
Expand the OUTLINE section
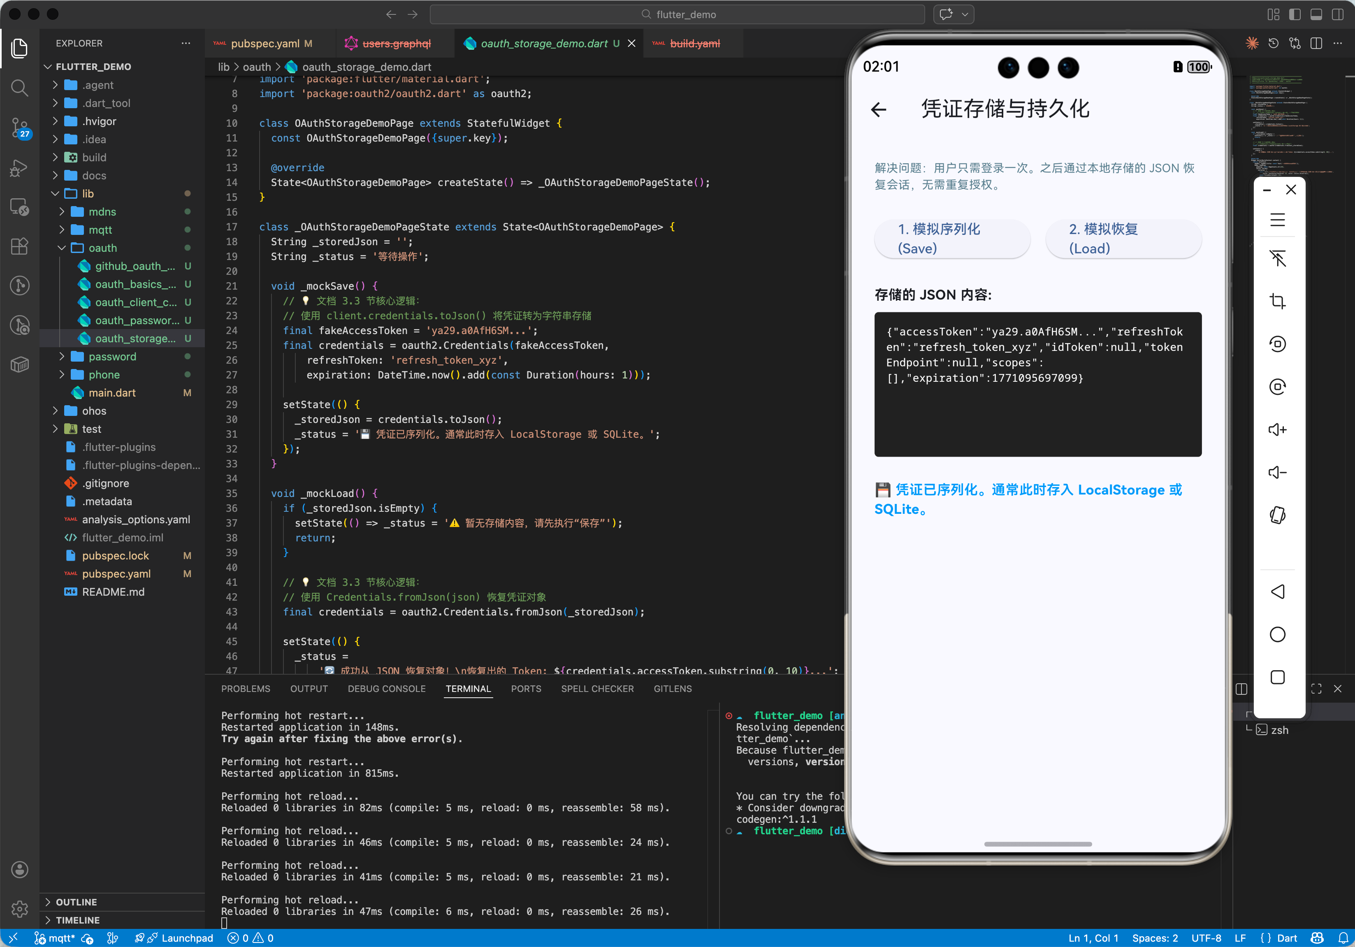pyautogui.click(x=76, y=902)
